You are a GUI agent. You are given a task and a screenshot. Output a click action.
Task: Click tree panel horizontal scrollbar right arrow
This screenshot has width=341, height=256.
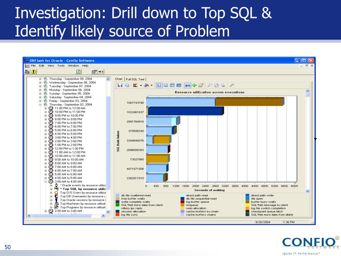point(103,216)
